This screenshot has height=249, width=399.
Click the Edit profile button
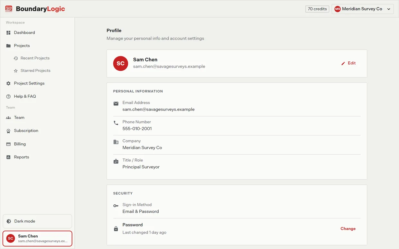348,63
